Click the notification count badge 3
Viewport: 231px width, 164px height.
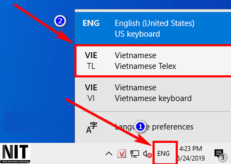(223, 158)
